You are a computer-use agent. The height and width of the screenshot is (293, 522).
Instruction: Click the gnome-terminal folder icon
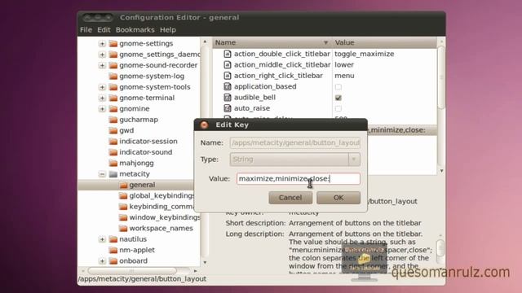click(113, 98)
